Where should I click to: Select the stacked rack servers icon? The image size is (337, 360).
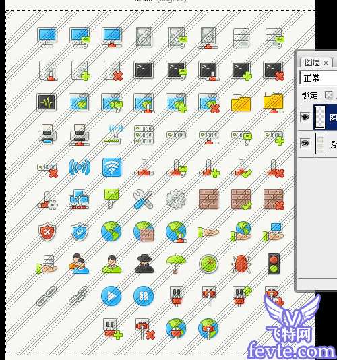tap(144, 135)
